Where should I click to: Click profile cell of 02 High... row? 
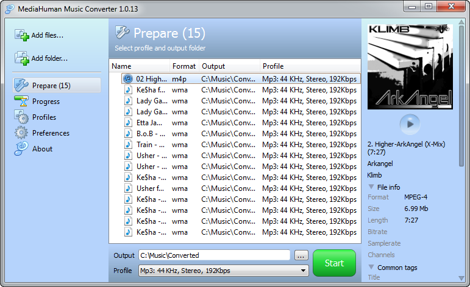coord(309,79)
